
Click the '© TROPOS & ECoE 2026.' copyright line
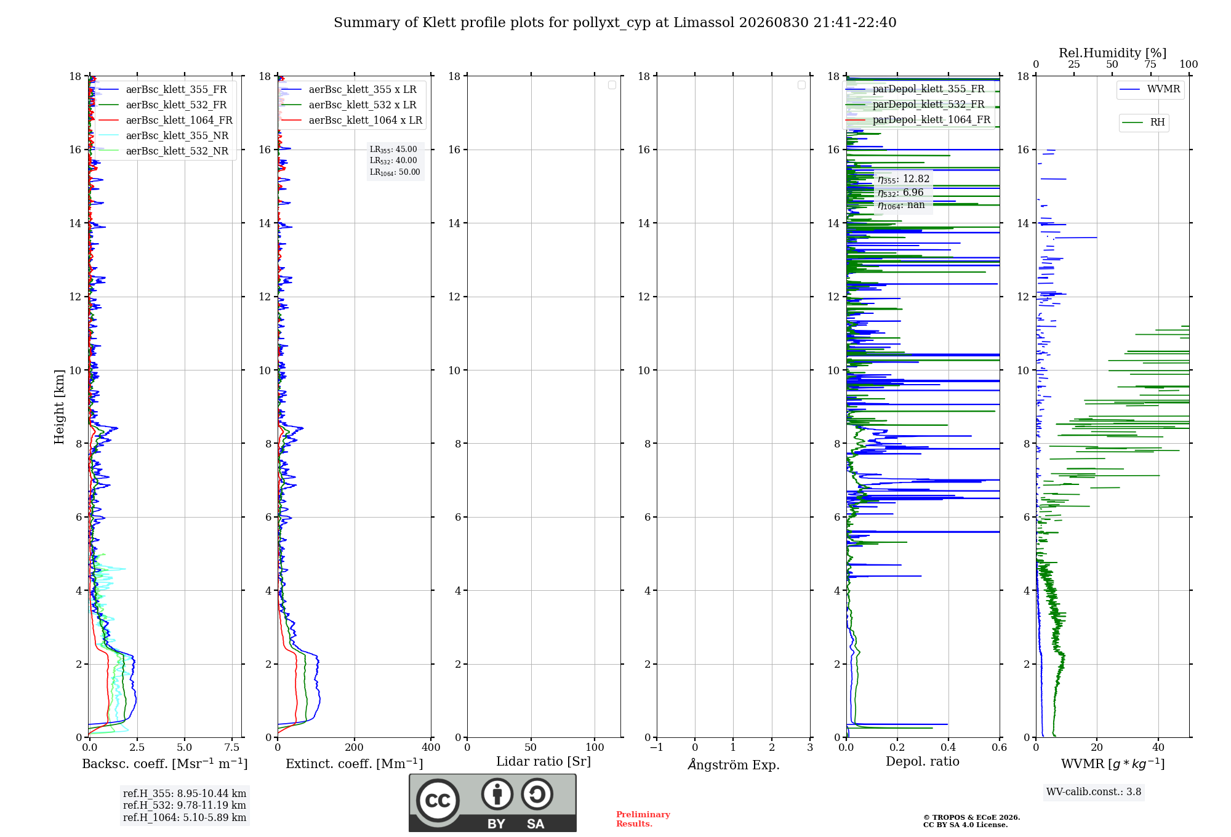[972, 817]
